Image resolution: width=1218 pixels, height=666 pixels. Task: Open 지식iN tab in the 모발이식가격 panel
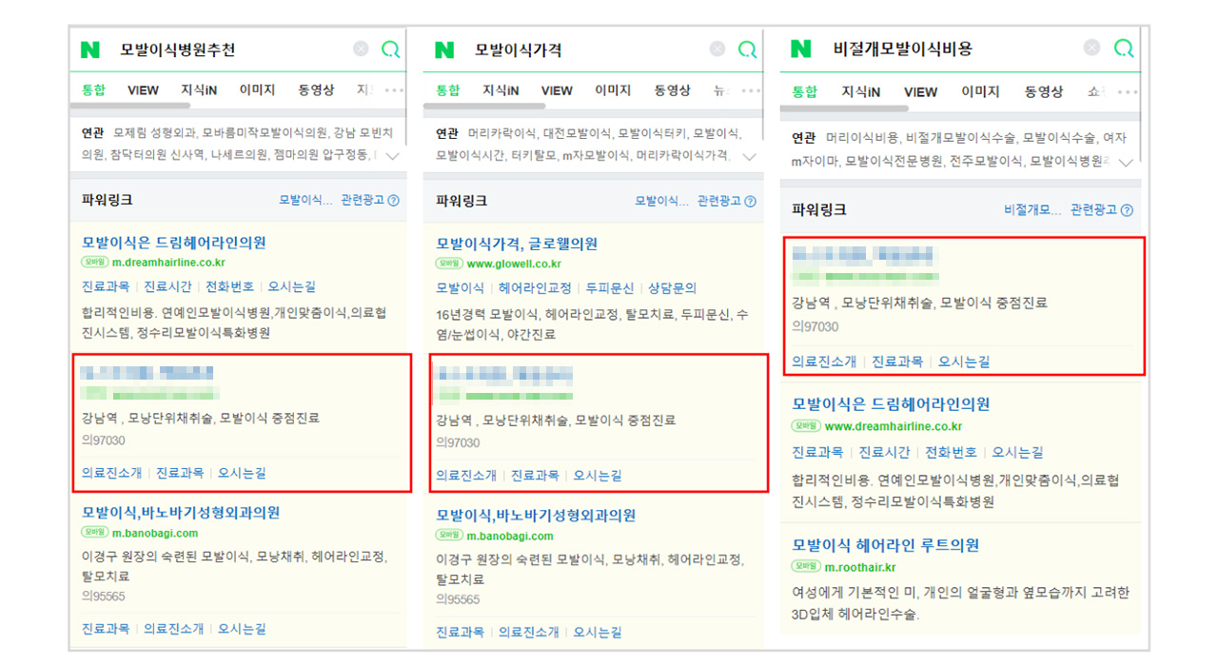point(501,90)
